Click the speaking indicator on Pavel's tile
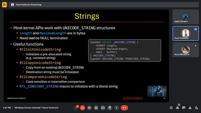Viewport: 201px width, 113px height. (x=195, y=29)
